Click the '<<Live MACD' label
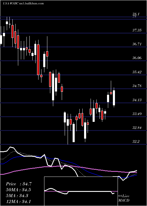 click(x=124, y=198)
